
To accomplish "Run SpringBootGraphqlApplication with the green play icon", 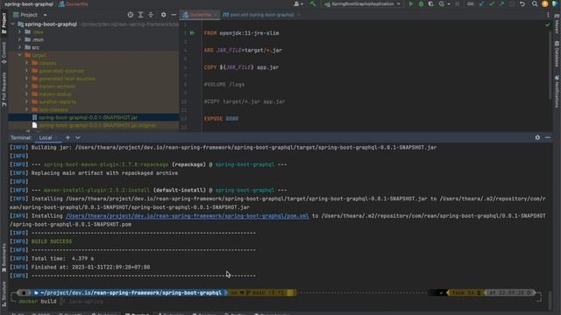I will point(411,3).
